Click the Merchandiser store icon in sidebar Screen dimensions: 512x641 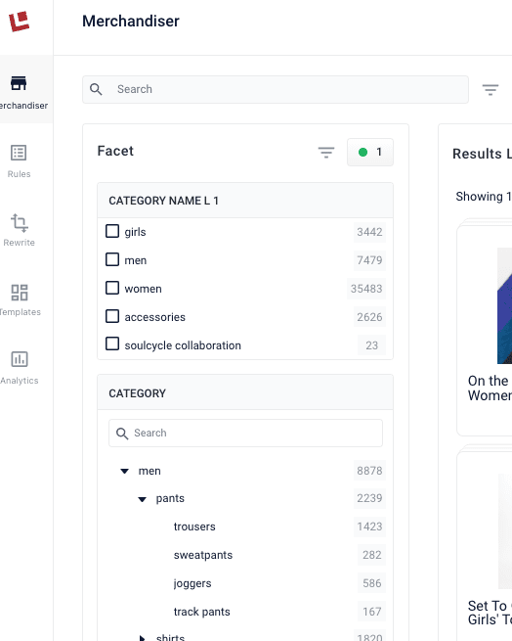point(19,83)
